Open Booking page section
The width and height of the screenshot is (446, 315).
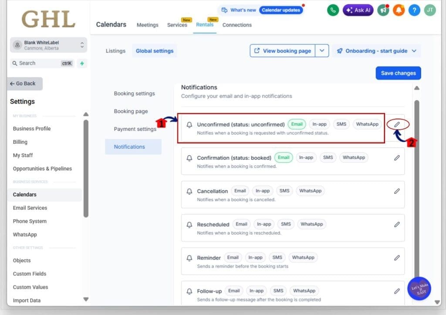coord(131,111)
